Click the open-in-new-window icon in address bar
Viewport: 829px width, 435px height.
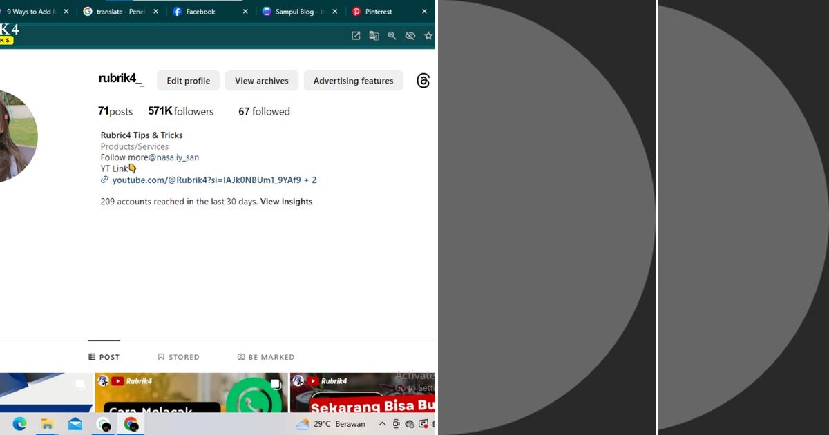[x=356, y=36]
